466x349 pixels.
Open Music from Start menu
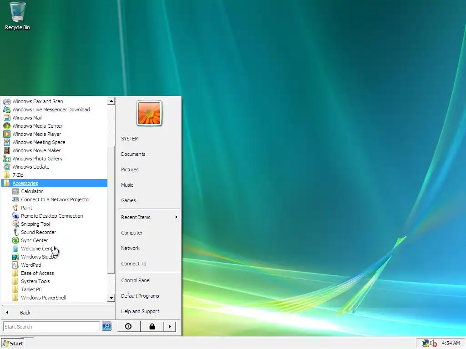(x=127, y=185)
